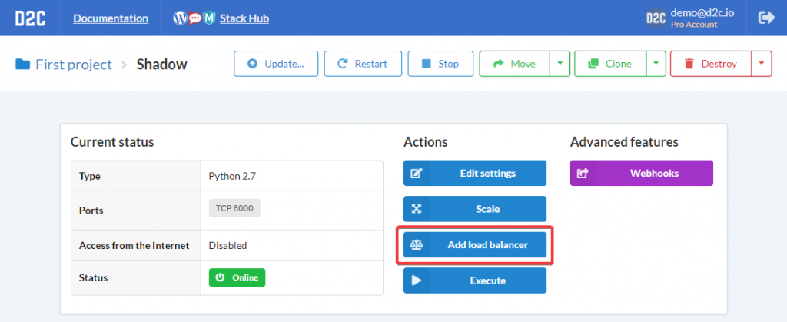
Task: Expand the Move button dropdown arrow
Action: click(x=560, y=64)
